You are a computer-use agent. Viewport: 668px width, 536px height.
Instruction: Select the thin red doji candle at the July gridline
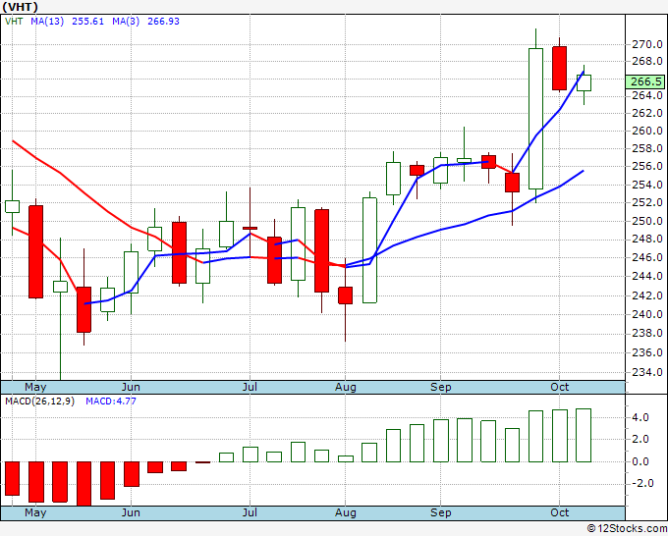[250, 228]
